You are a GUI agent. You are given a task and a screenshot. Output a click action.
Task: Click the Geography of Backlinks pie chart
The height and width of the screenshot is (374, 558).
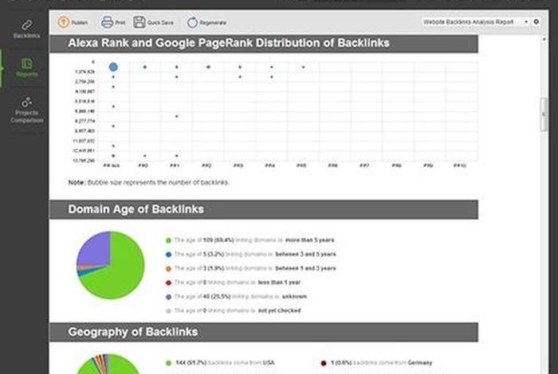click(x=108, y=364)
